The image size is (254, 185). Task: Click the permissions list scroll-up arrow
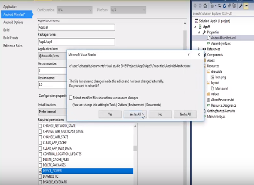click(x=135, y=126)
